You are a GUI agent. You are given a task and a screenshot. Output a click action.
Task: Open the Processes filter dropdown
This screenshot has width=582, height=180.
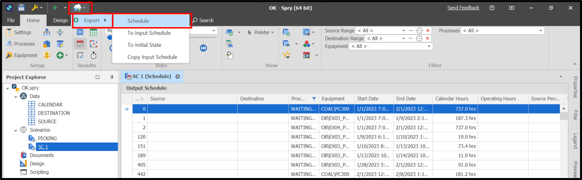[x=541, y=31]
